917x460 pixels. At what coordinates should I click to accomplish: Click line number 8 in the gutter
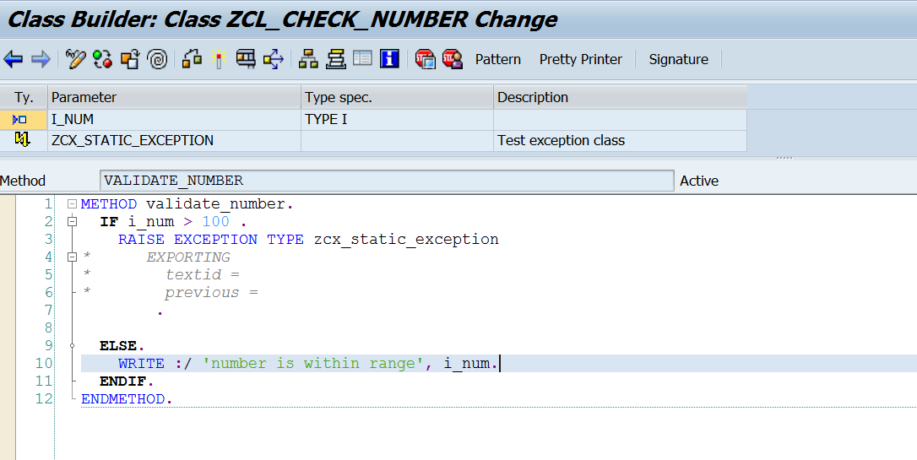(x=48, y=327)
